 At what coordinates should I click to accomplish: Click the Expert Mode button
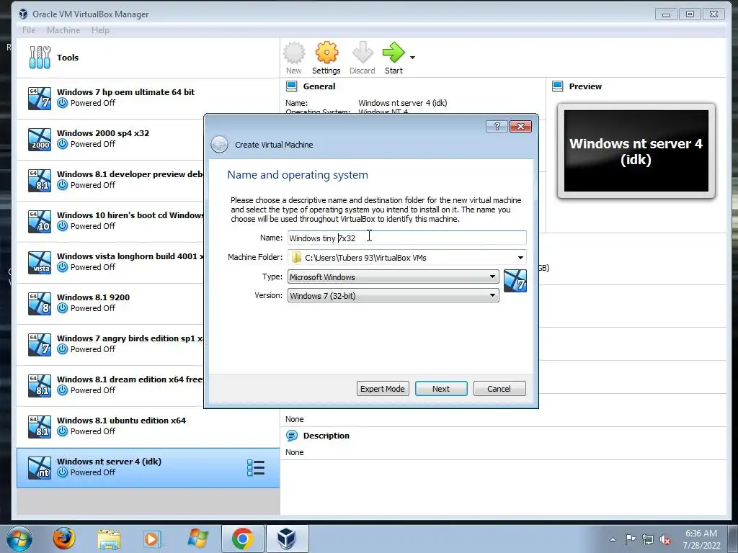(383, 389)
